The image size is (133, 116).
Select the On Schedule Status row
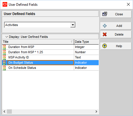pyautogui.click(x=50, y=68)
